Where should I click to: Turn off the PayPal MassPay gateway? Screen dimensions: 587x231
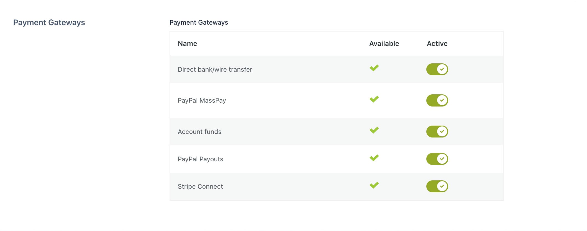tap(437, 100)
